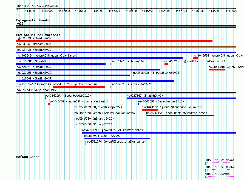Open nsv4039299 gnomAD variant label
Viewport: 244px width, 180px height.
112,130
